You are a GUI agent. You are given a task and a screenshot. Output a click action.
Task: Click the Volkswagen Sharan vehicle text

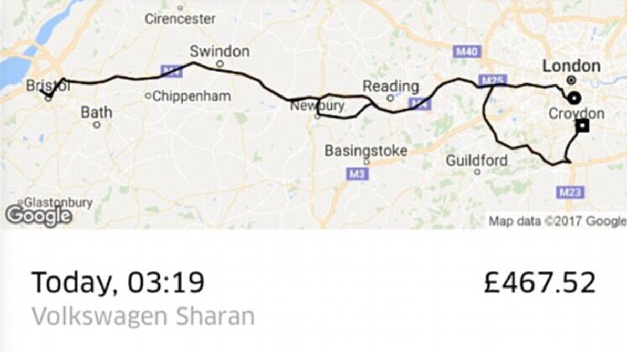pos(143,316)
